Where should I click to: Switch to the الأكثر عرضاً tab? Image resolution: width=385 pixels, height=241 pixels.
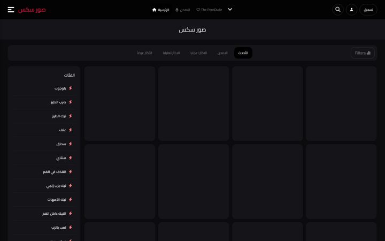pyautogui.click(x=144, y=53)
